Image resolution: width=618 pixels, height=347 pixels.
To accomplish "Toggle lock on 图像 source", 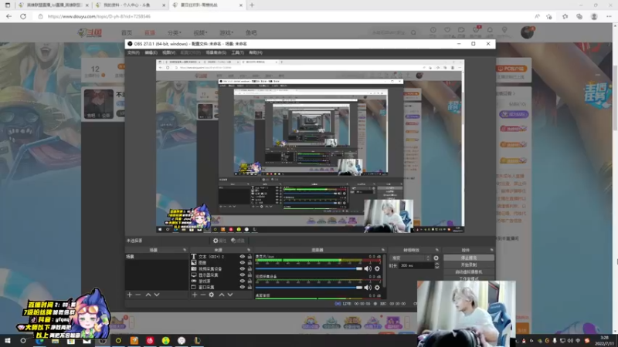I will point(250,262).
